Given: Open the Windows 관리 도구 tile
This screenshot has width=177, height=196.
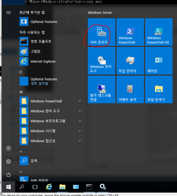Looking at the screenshot, I should coord(102,61).
